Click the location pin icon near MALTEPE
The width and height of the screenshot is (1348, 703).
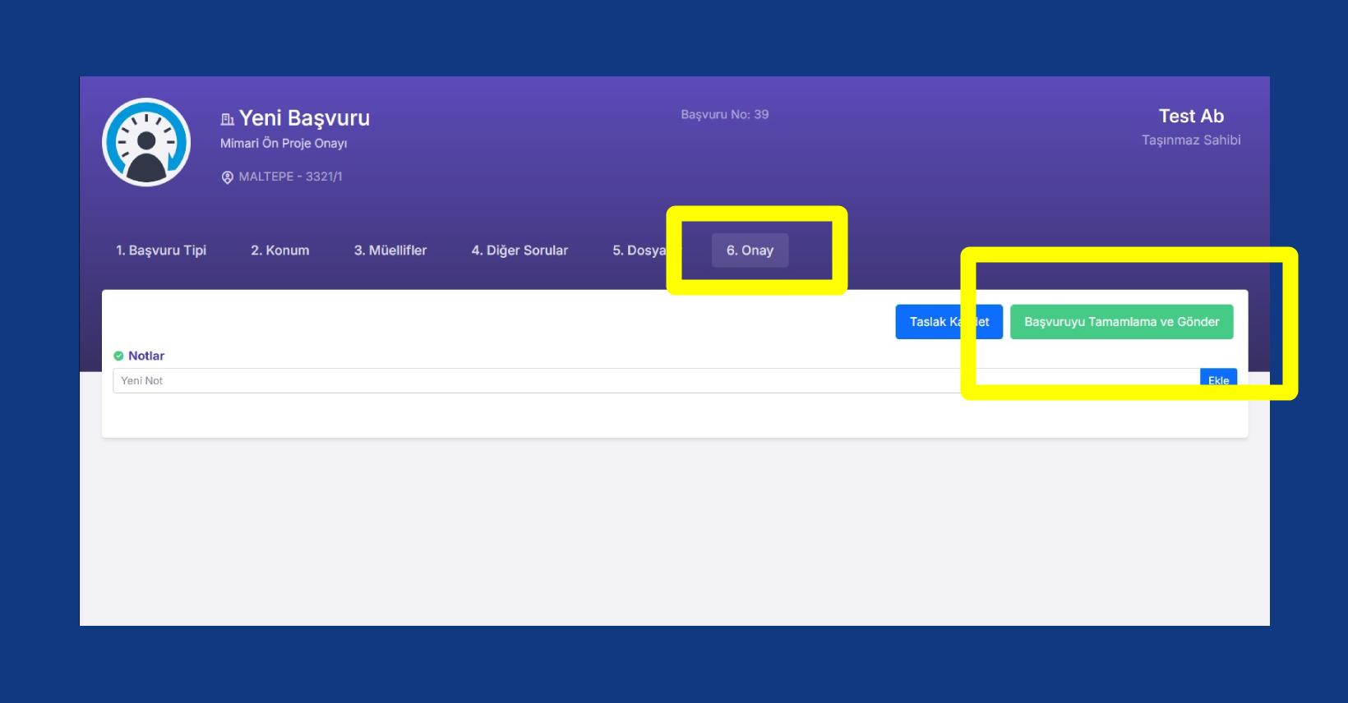(x=228, y=177)
